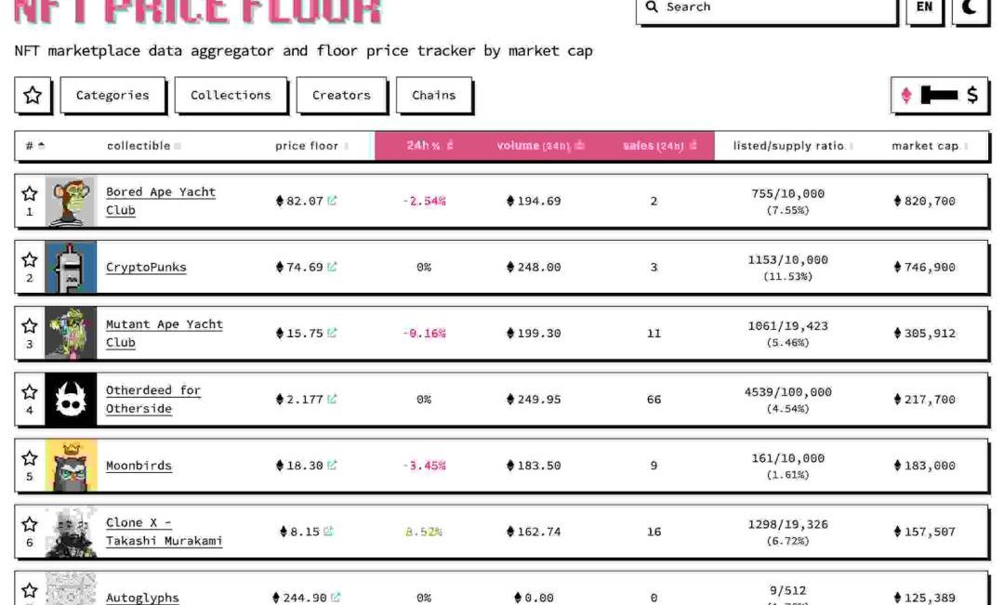Favorite Bored Ape Yacht Club with its star
1004x605 pixels.
30,193
